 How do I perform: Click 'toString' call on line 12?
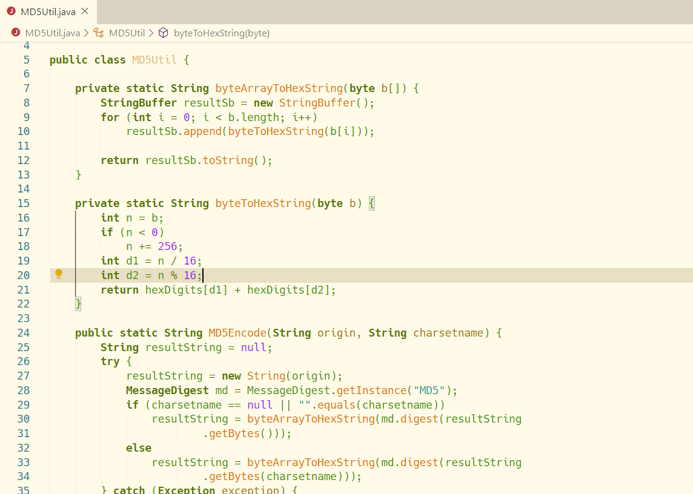pos(228,160)
